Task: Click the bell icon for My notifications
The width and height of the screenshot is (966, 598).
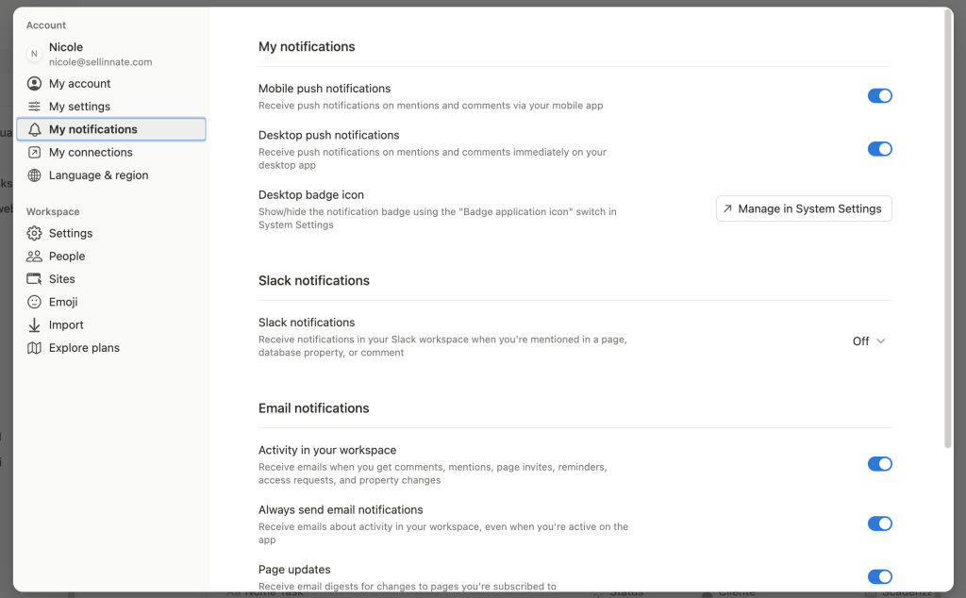Action: (35, 129)
